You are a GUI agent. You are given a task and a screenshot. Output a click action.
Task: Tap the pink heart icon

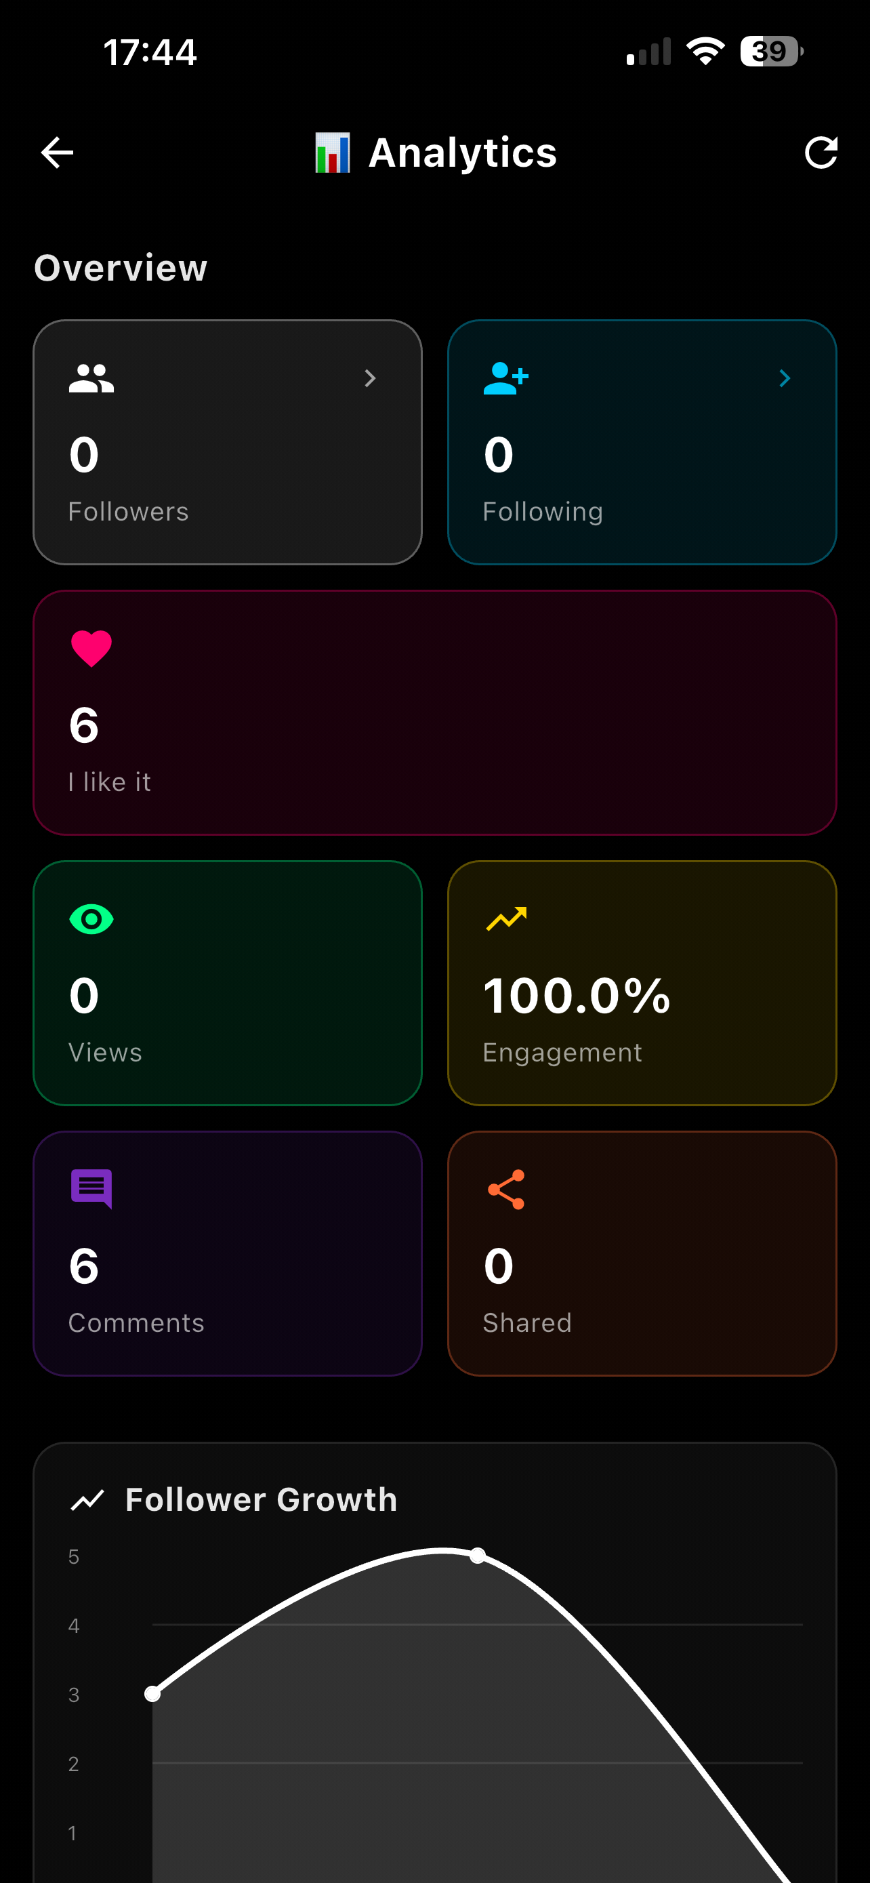tap(91, 649)
